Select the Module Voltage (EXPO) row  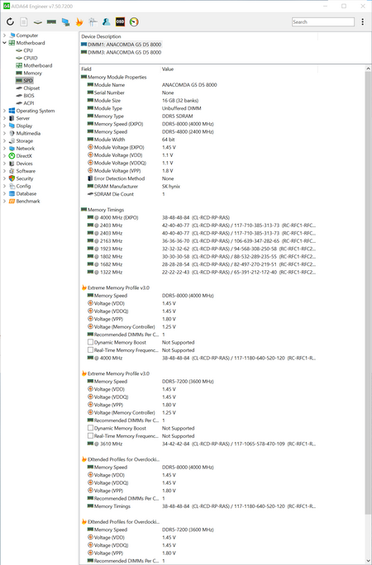[198, 147]
